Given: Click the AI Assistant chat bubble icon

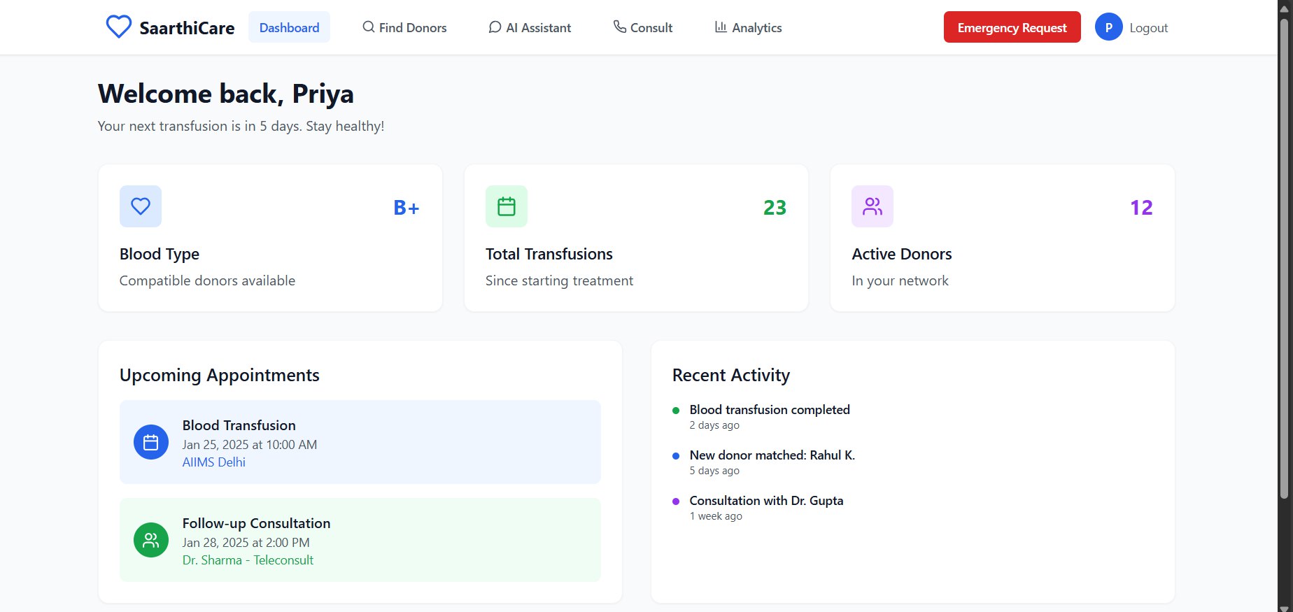Looking at the screenshot, I should (495, 27).
